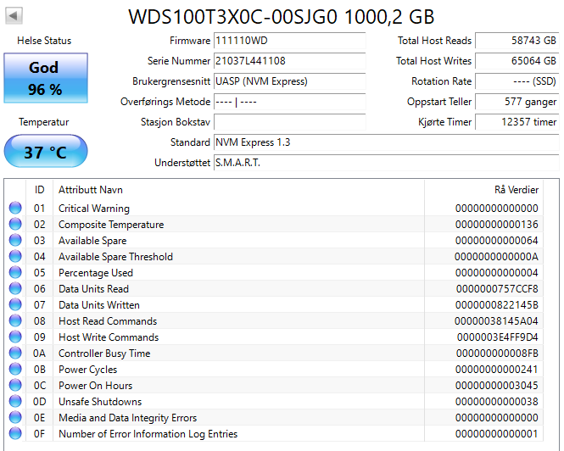The height and width of the screenshot is (451, 564).
Task: Select the Media and Data Integrity Errors row
Action: tap(280, 418)
